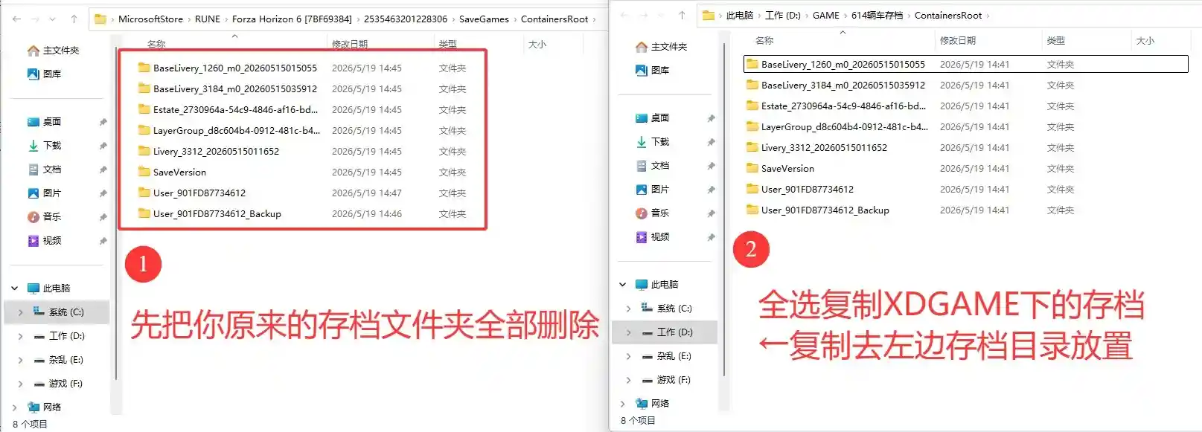The image size is (1202, 432).
Task: Click Forza Horizon 6 breadcrumb in address bar
Action: [x=292, y=19]
